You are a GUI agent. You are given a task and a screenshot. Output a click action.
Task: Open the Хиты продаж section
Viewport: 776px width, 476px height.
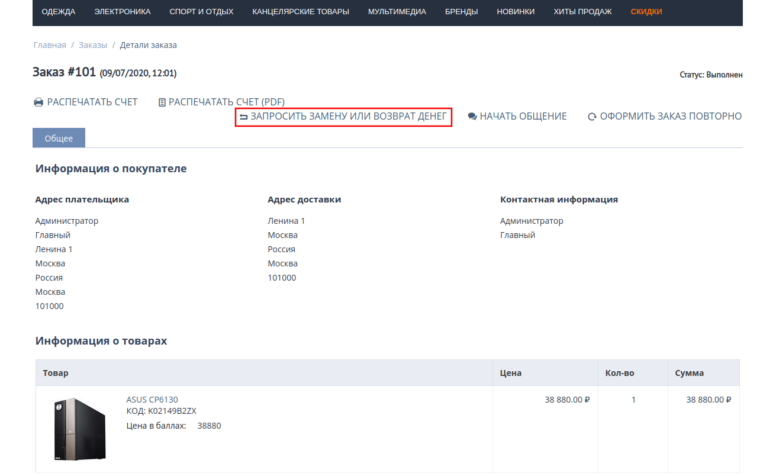(582, 12)
